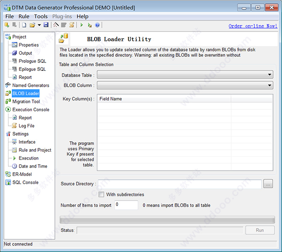This screenshot has height=252, width=282.
Task: Open Epilogue SQL page
Action: coord(32,69)
